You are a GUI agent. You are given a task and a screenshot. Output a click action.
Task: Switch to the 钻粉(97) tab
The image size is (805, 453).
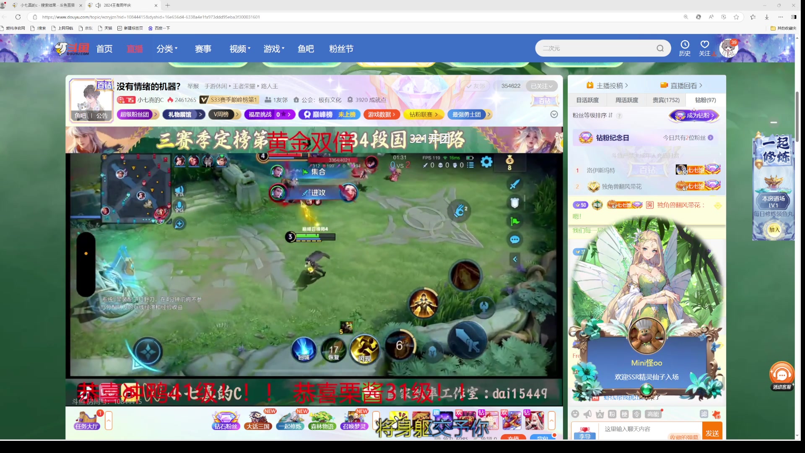click(x=705, y=100)
